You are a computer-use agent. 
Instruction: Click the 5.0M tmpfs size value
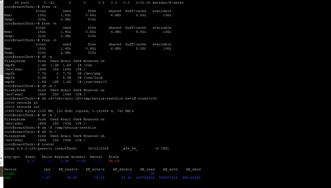tap(42, 78)
